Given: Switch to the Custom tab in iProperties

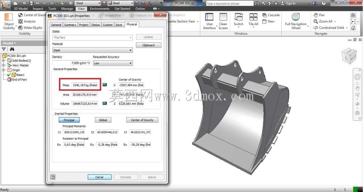Looking at the screenshot, I should (x=108, y=25).
